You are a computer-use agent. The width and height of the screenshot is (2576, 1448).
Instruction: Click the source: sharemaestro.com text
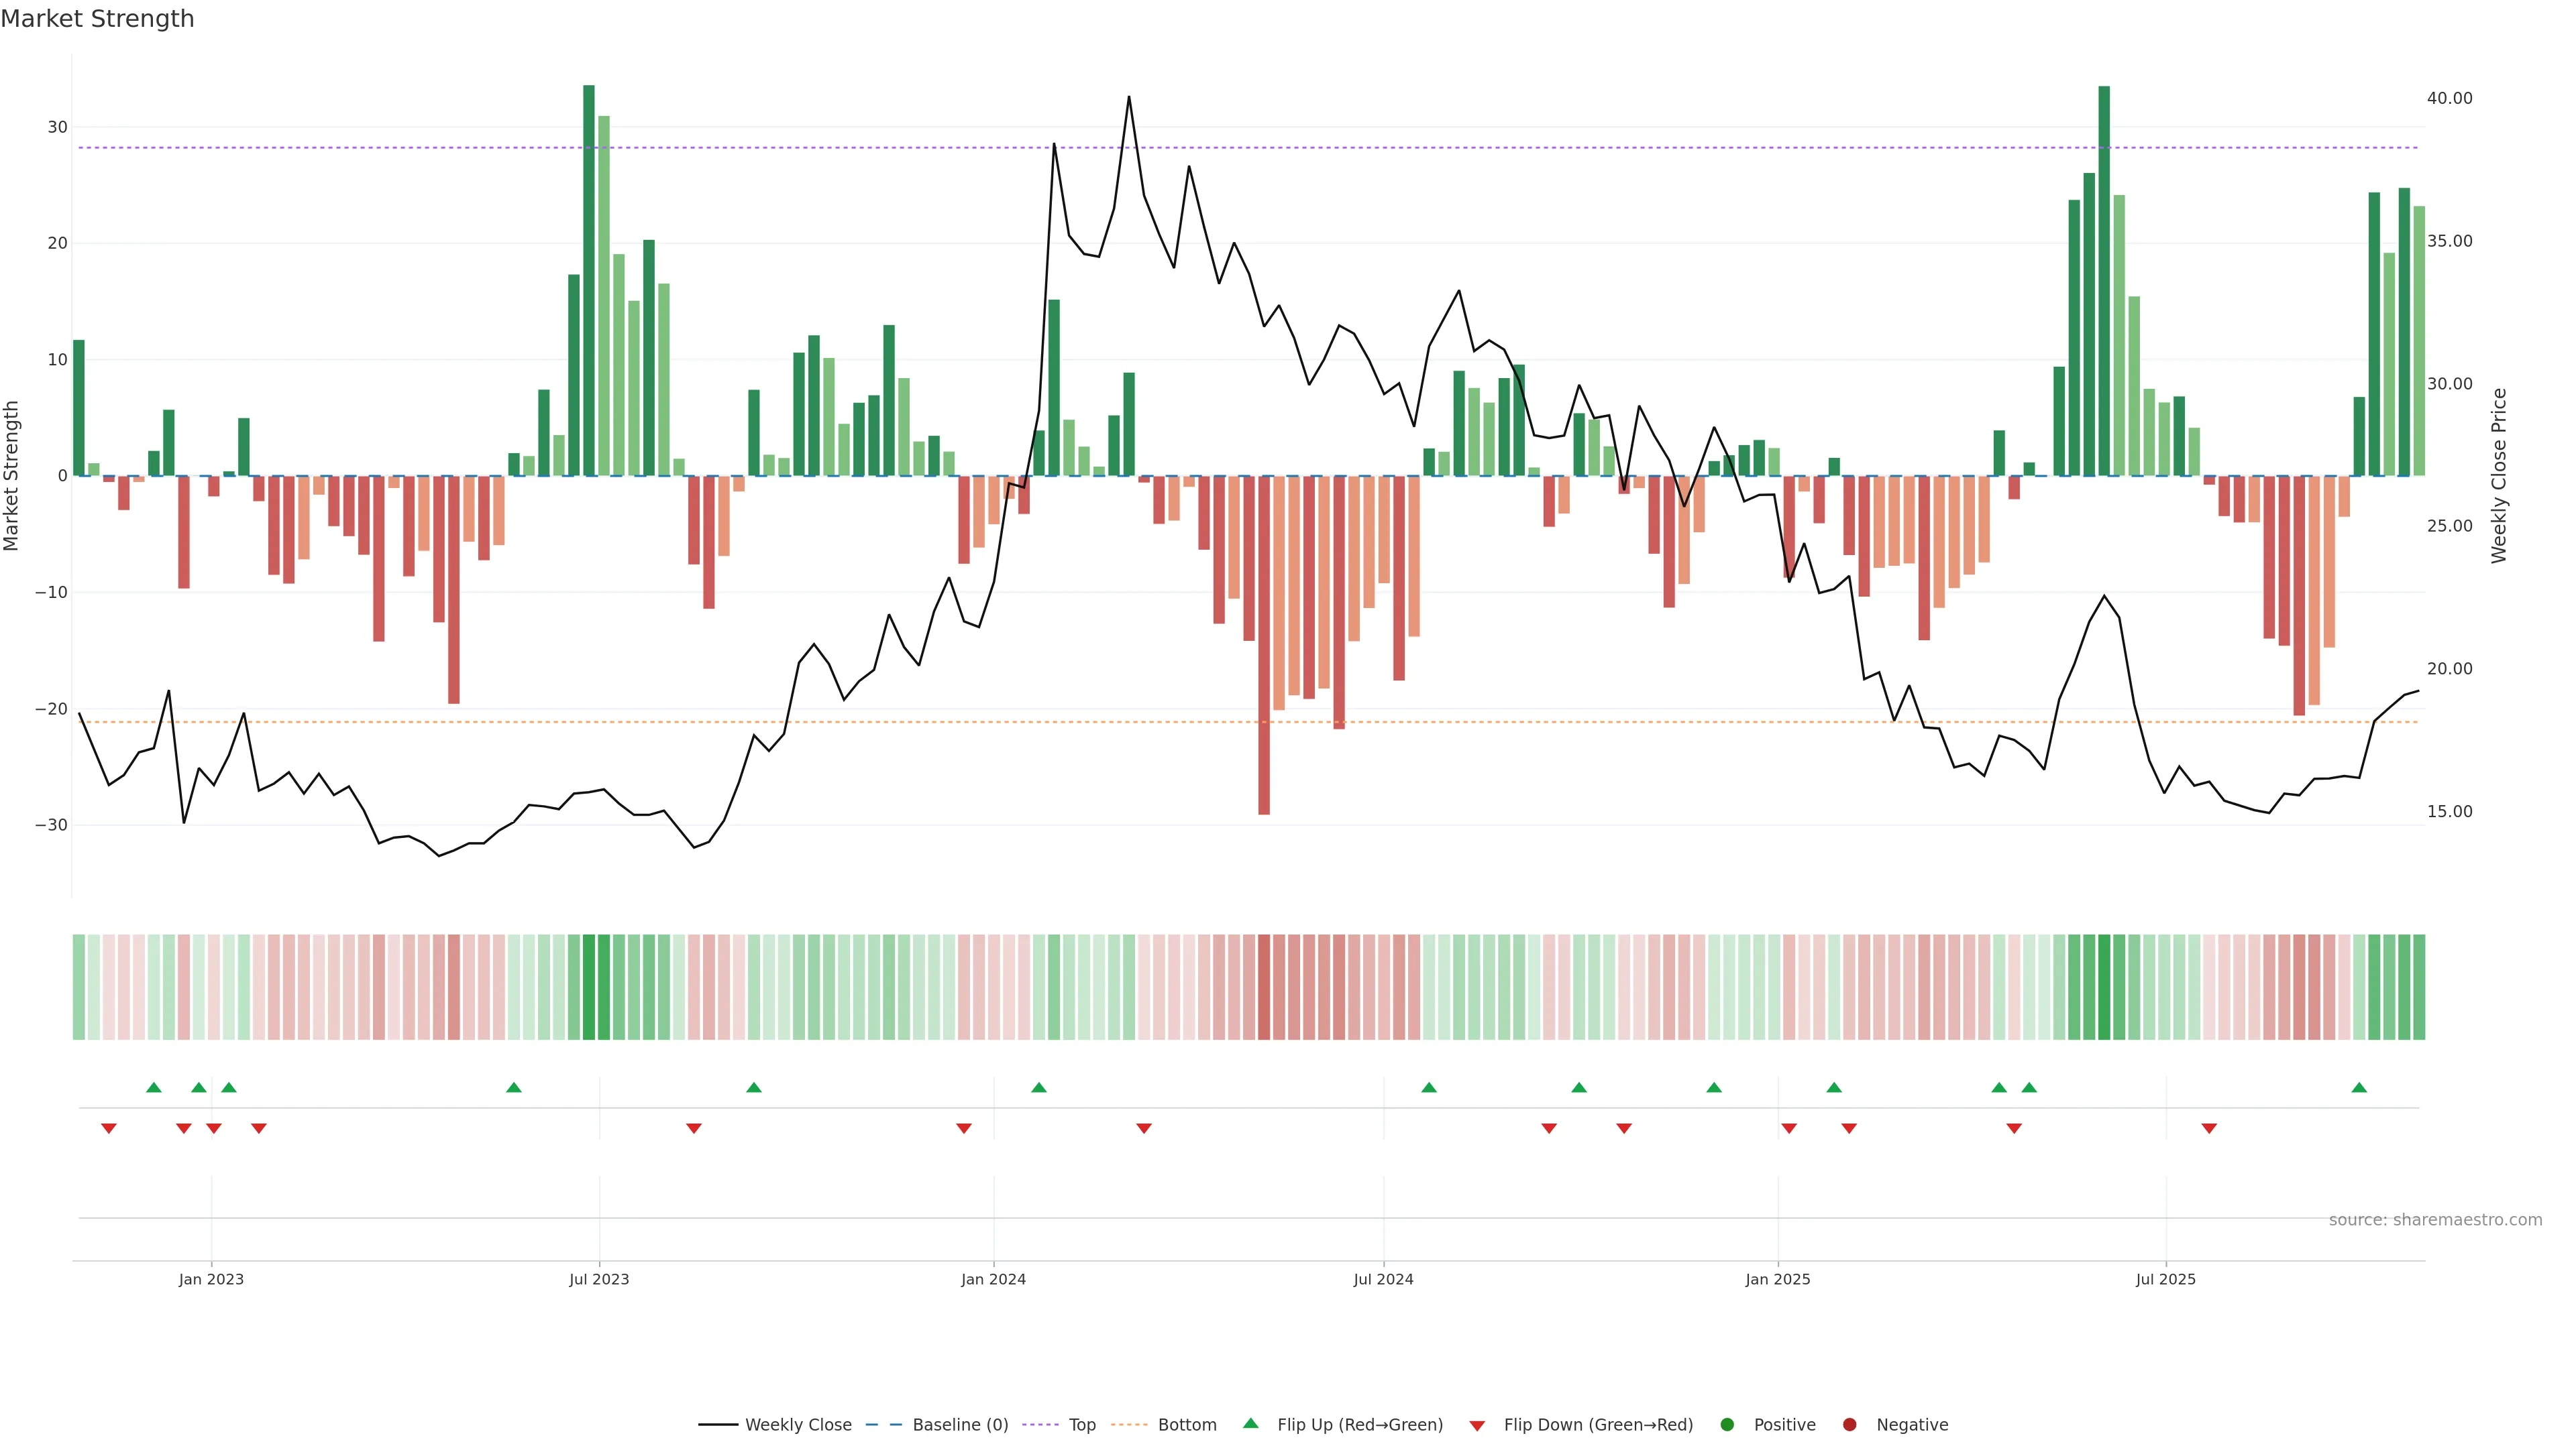click(x=2435, y=1220)
